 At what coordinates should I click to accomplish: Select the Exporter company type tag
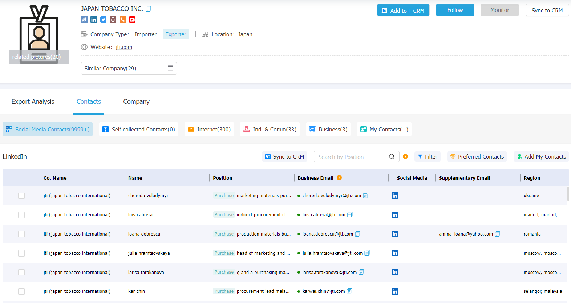tap(176, 34)
